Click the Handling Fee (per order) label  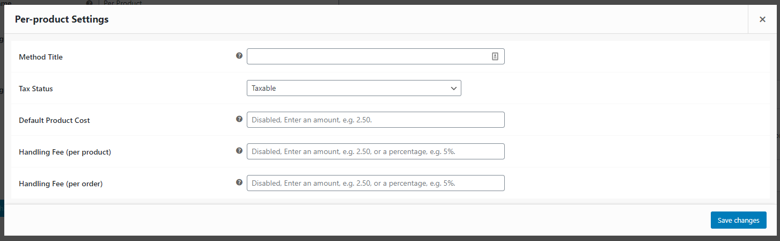coord(61,184)
